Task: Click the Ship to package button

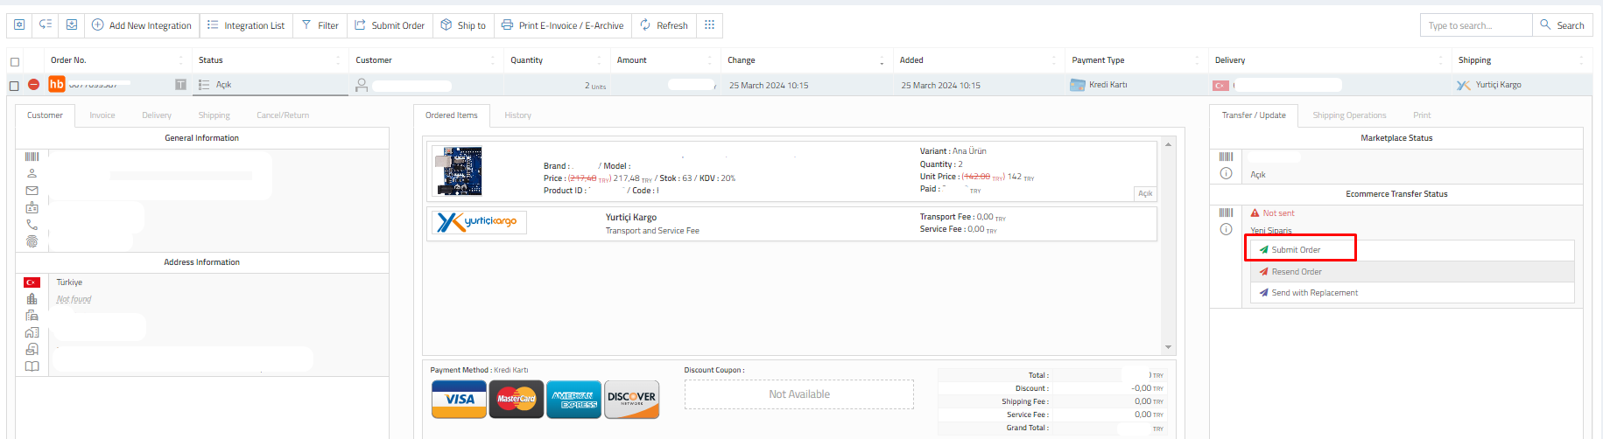Action: point(463,25)
